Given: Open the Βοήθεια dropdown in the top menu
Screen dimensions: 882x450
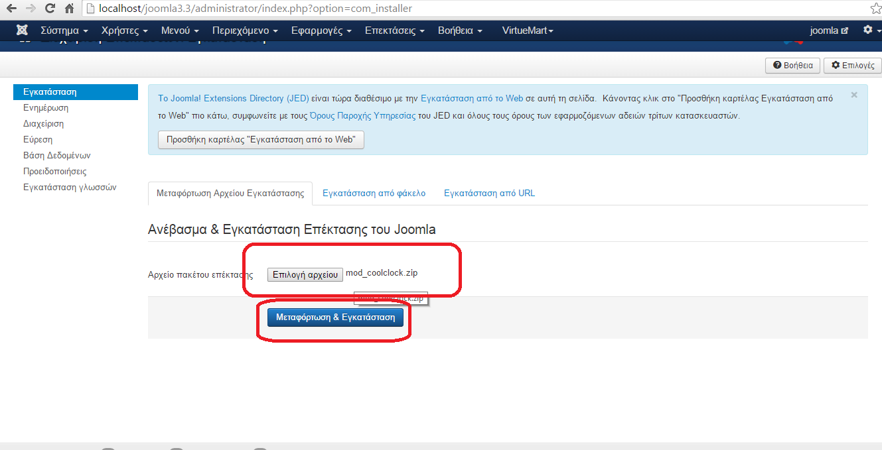Looking at the screenshot, I should (x=460, y=30).
